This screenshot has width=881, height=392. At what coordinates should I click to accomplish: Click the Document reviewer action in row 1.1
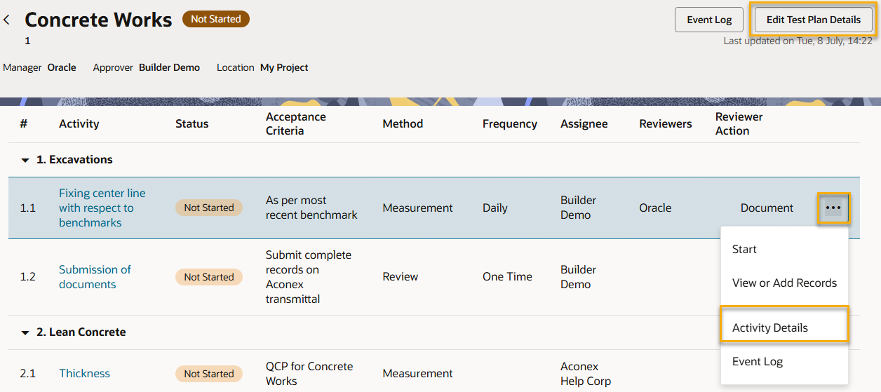[x=767, y=208]
